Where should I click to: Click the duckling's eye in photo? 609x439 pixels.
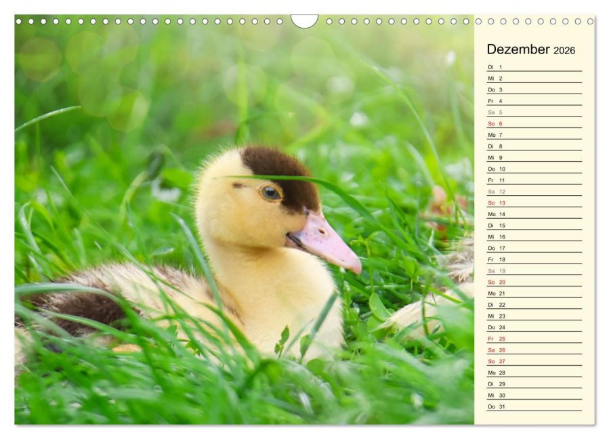(x=270, y=192)
